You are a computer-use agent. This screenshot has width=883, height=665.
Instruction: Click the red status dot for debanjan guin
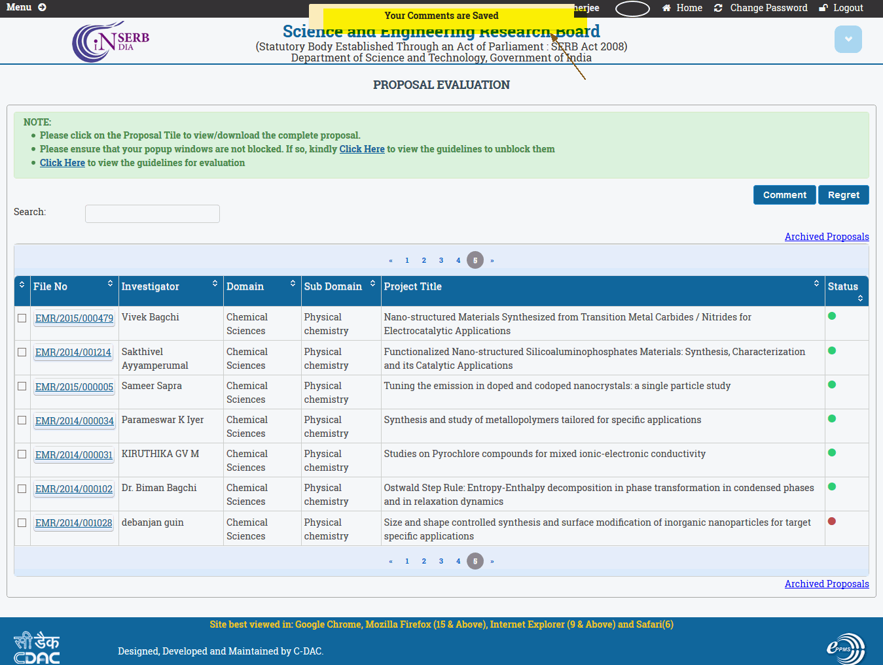click(x=832, y=521)
